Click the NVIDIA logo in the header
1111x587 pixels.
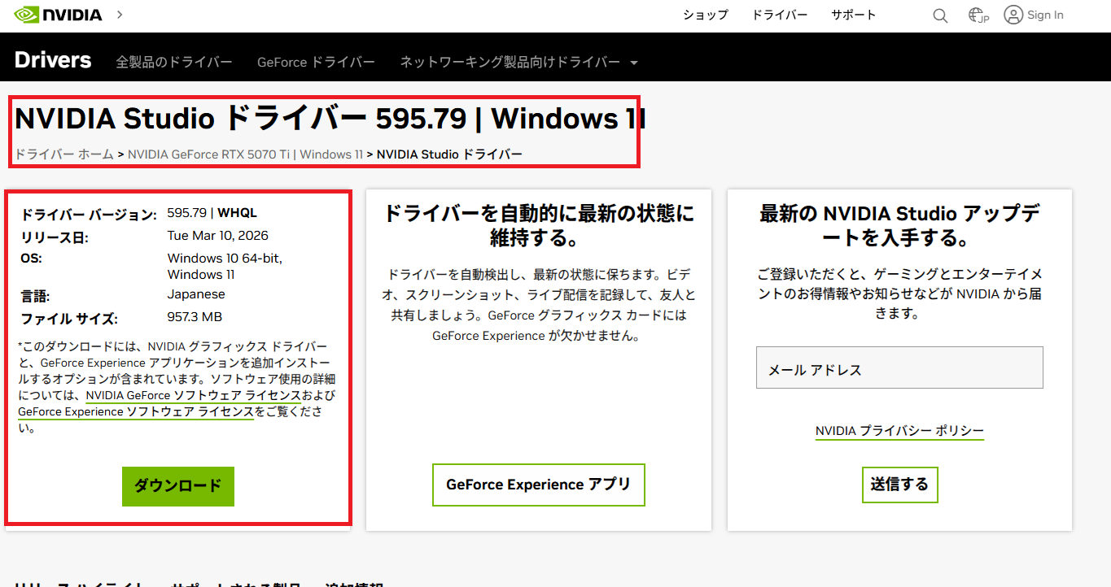pos(59,15)
